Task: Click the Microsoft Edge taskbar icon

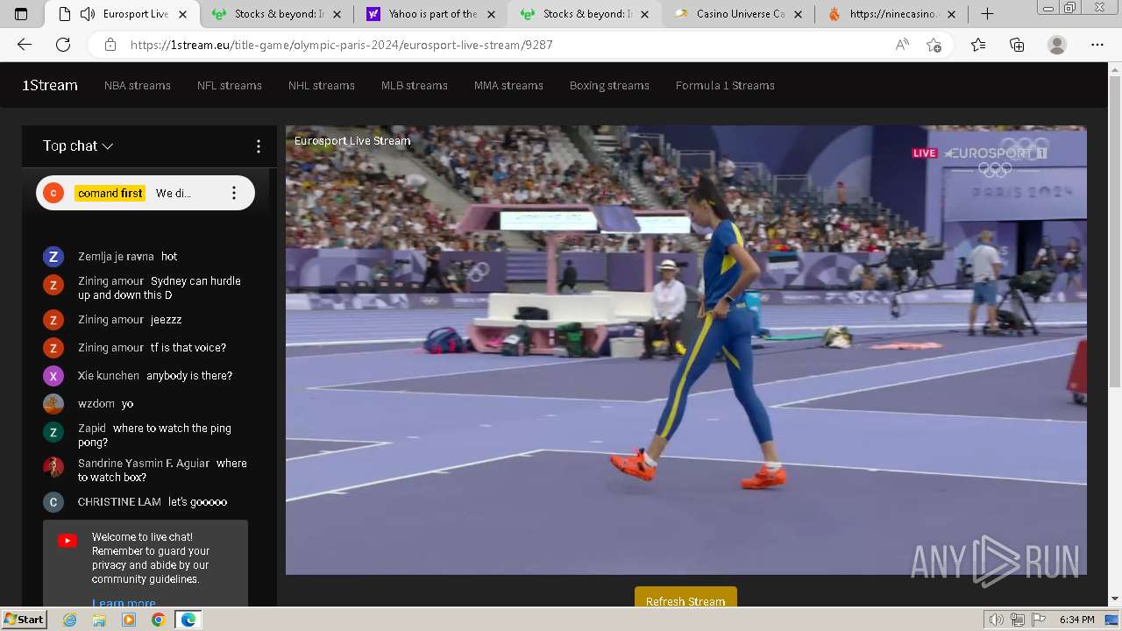Action: [x=188, y=620]
